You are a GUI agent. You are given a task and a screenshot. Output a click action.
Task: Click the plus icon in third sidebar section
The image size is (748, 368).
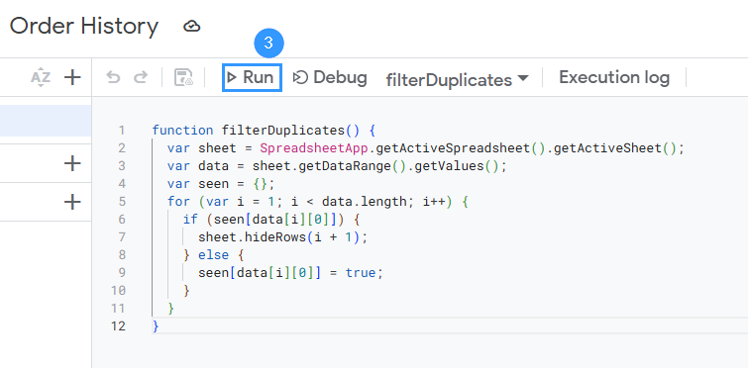(x=72, y=203)
